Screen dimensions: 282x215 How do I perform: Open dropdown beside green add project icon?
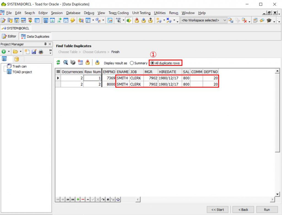(x=9, y=52)
